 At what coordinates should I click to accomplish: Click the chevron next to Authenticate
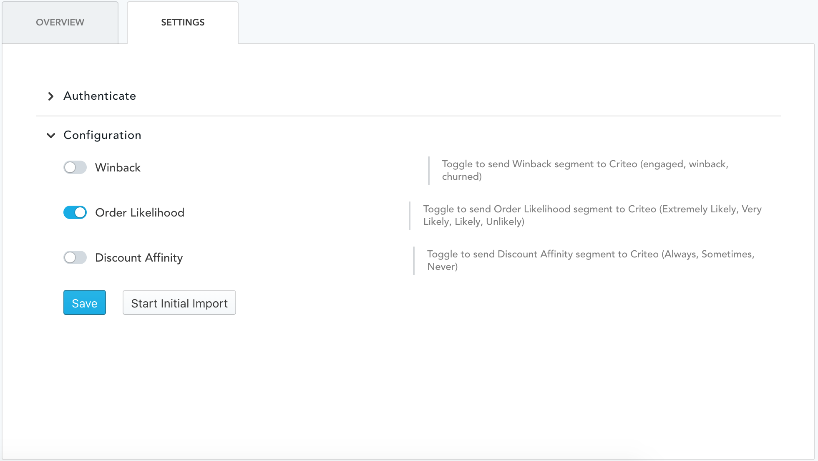point(51,96)
